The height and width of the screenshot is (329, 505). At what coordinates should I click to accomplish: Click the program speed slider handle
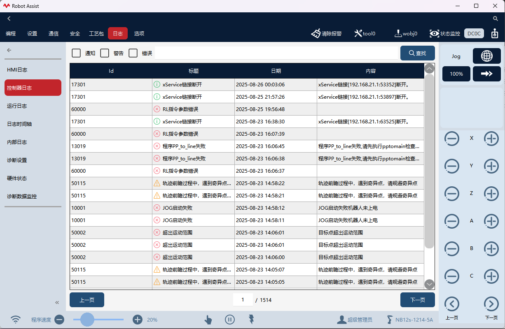[87, 320]
